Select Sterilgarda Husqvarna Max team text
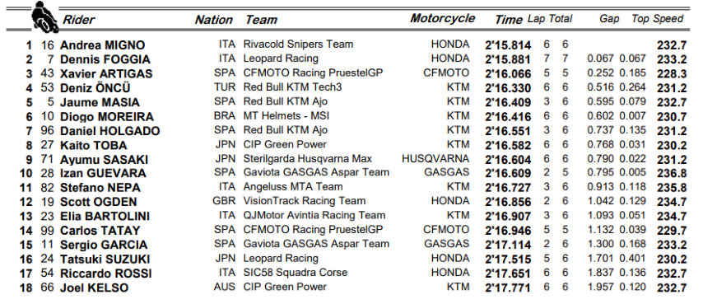Screen dimensions: 703x304 tap(308, 159)
